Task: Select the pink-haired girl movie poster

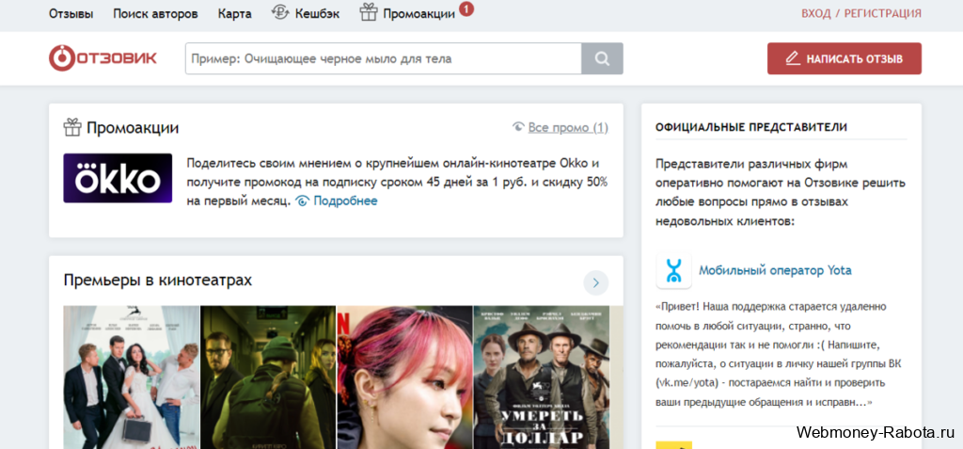Action: tap(404, 377)
